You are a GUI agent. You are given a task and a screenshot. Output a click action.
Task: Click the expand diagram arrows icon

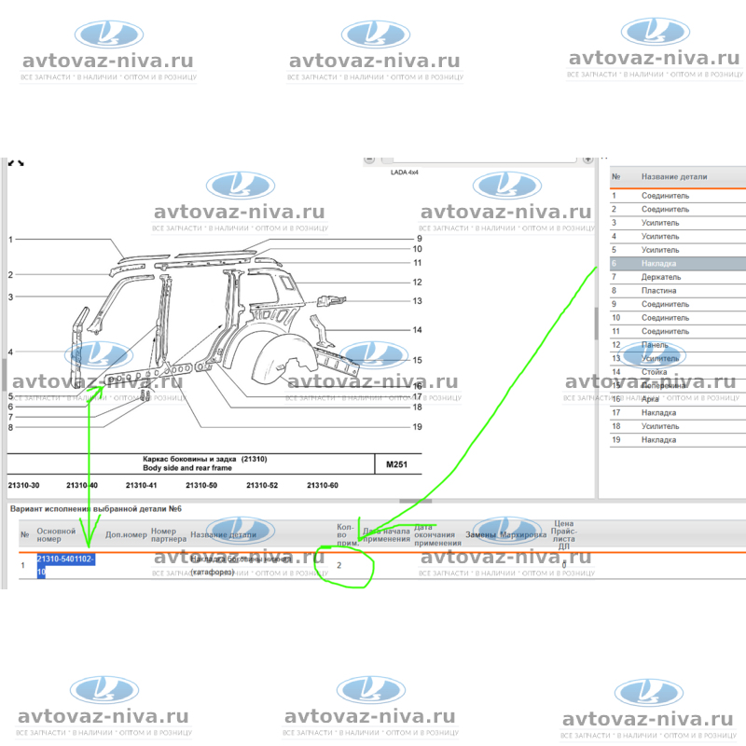pos(16,163)
